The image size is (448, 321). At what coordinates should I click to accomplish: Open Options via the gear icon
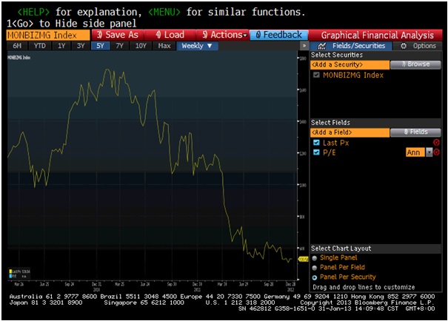tap(404, 46)
